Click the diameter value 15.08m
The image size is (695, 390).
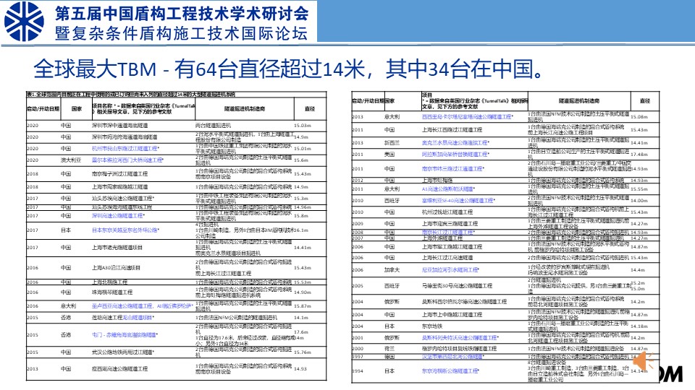click(x=639, y=117)
